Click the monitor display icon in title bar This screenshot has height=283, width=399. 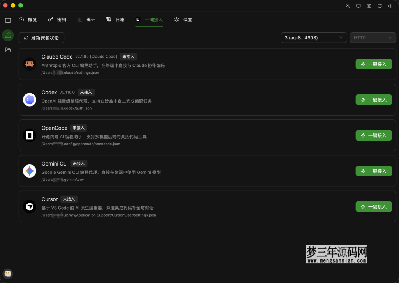tap(358, 6)
